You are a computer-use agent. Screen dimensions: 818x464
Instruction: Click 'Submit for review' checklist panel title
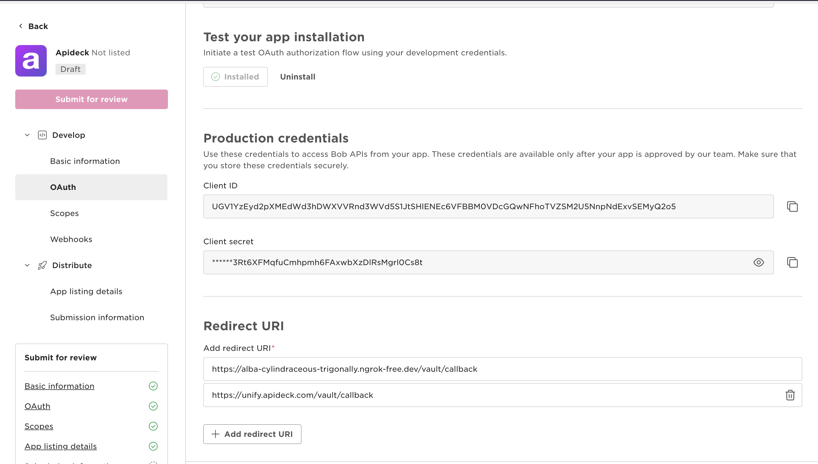click(61, 358)
